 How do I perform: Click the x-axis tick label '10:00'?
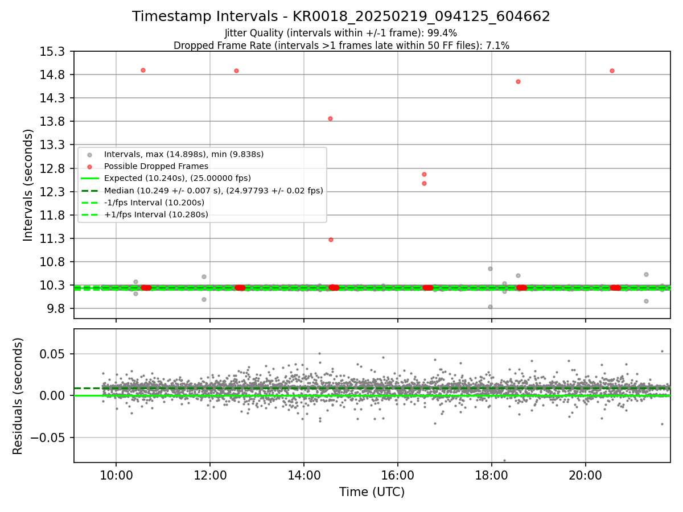coord(116,475)
